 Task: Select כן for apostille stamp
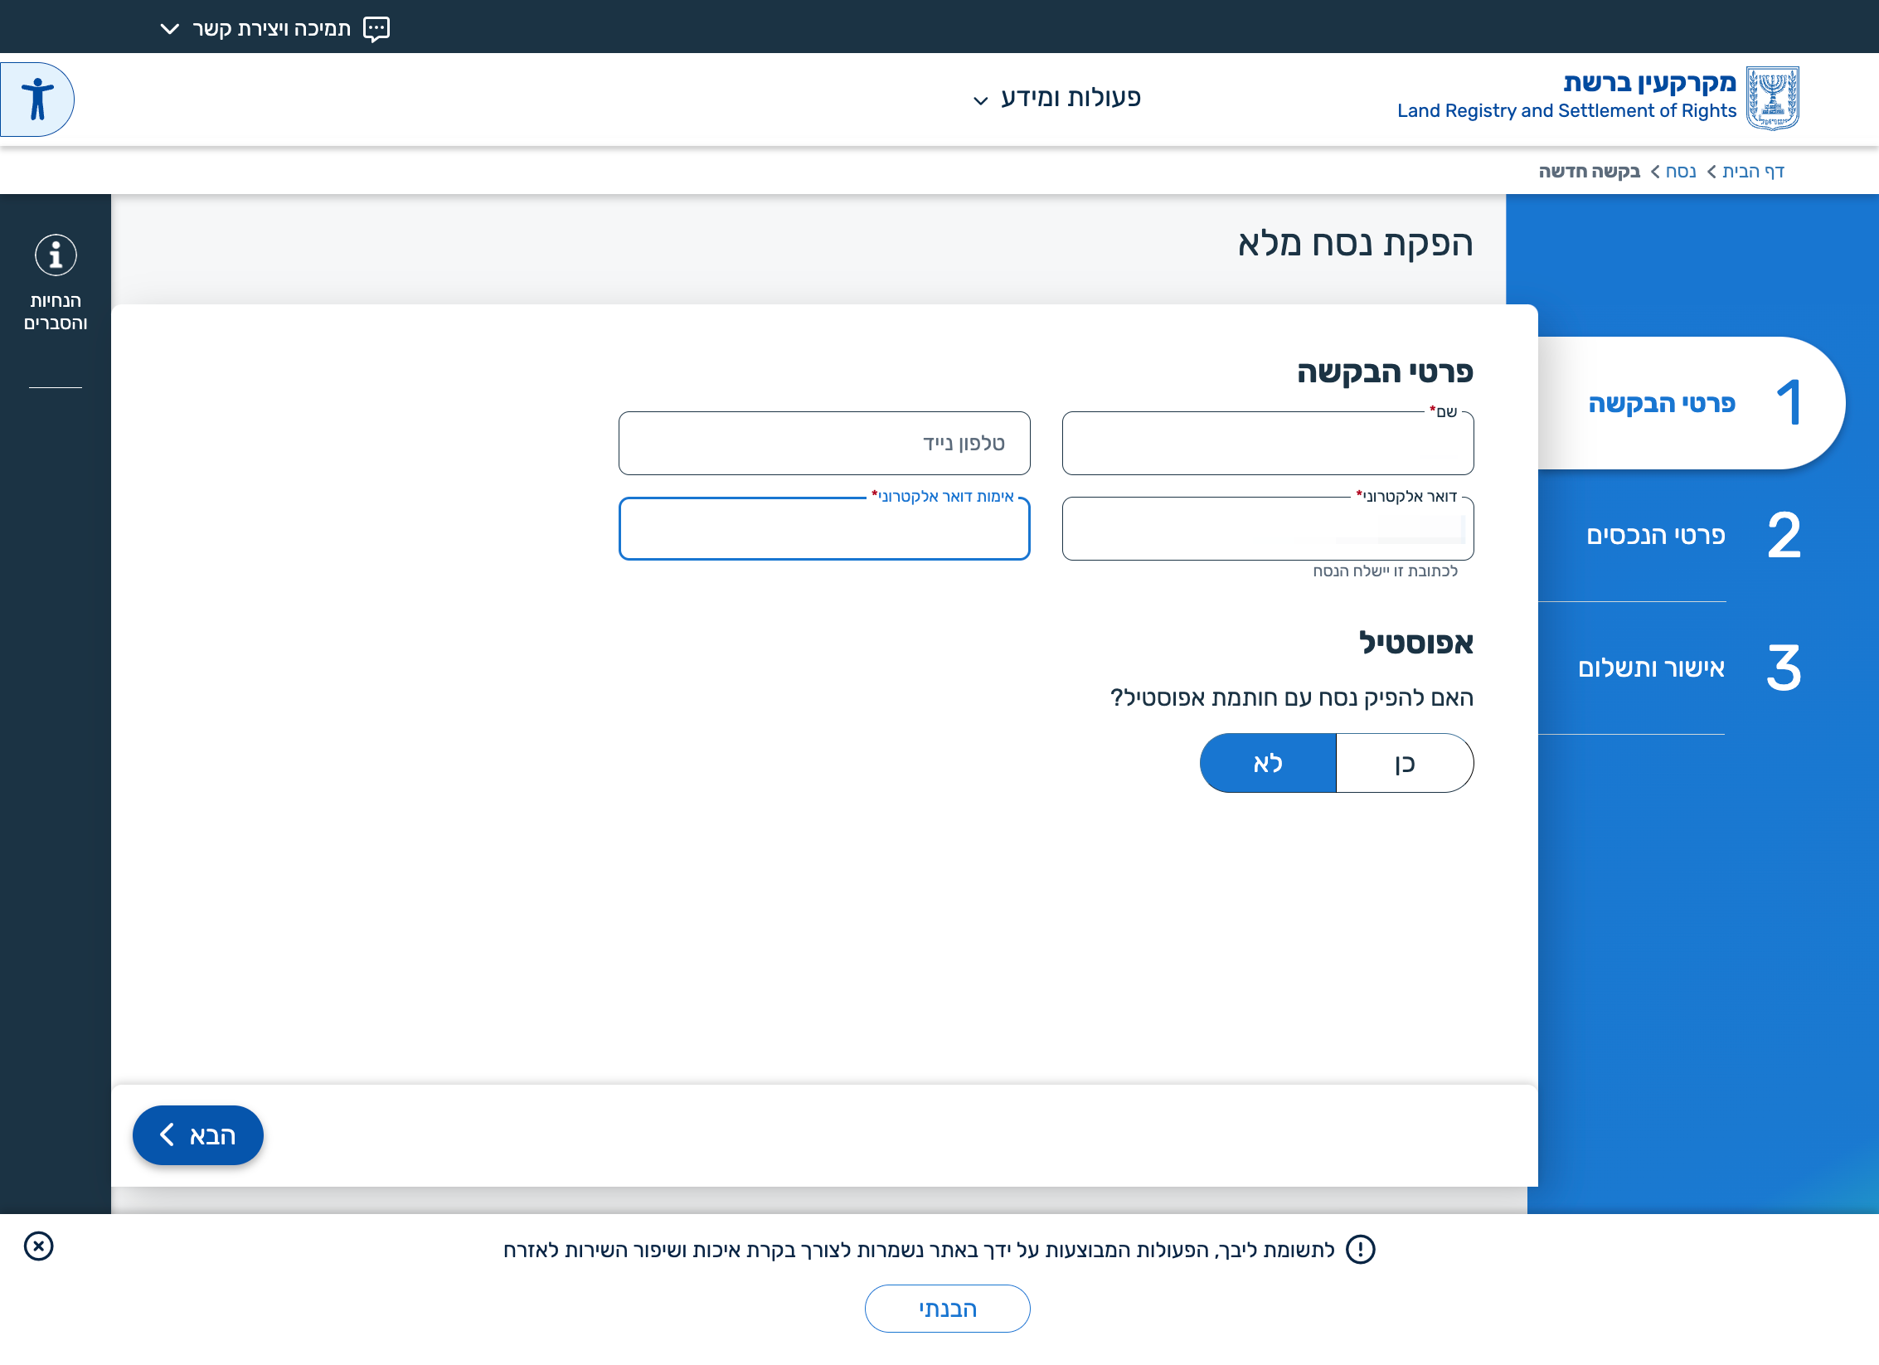(1405, 763)
